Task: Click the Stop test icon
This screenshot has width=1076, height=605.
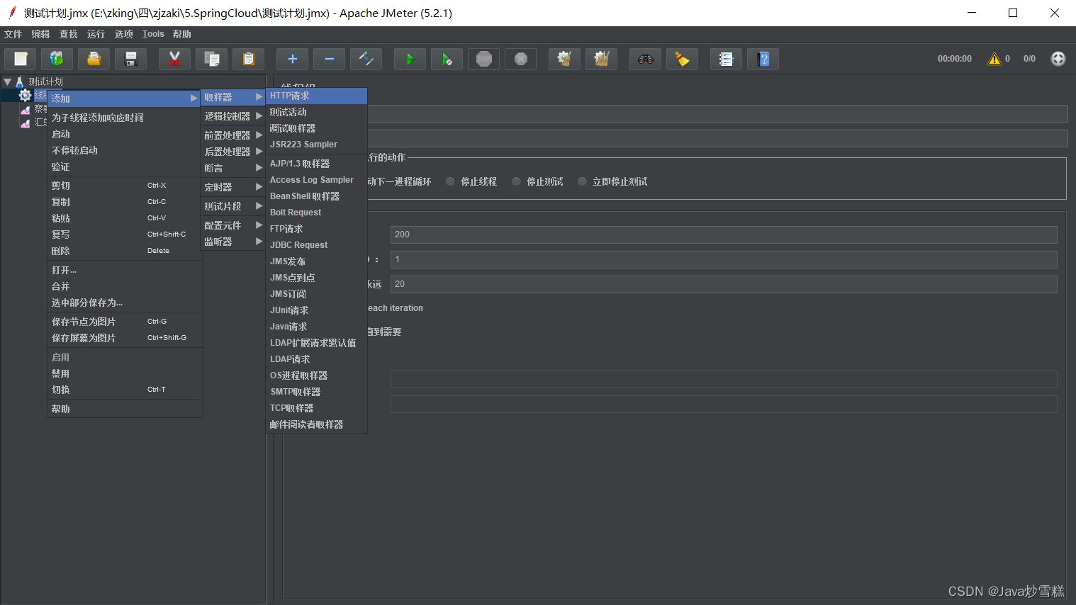Action: tap(484, 59)
